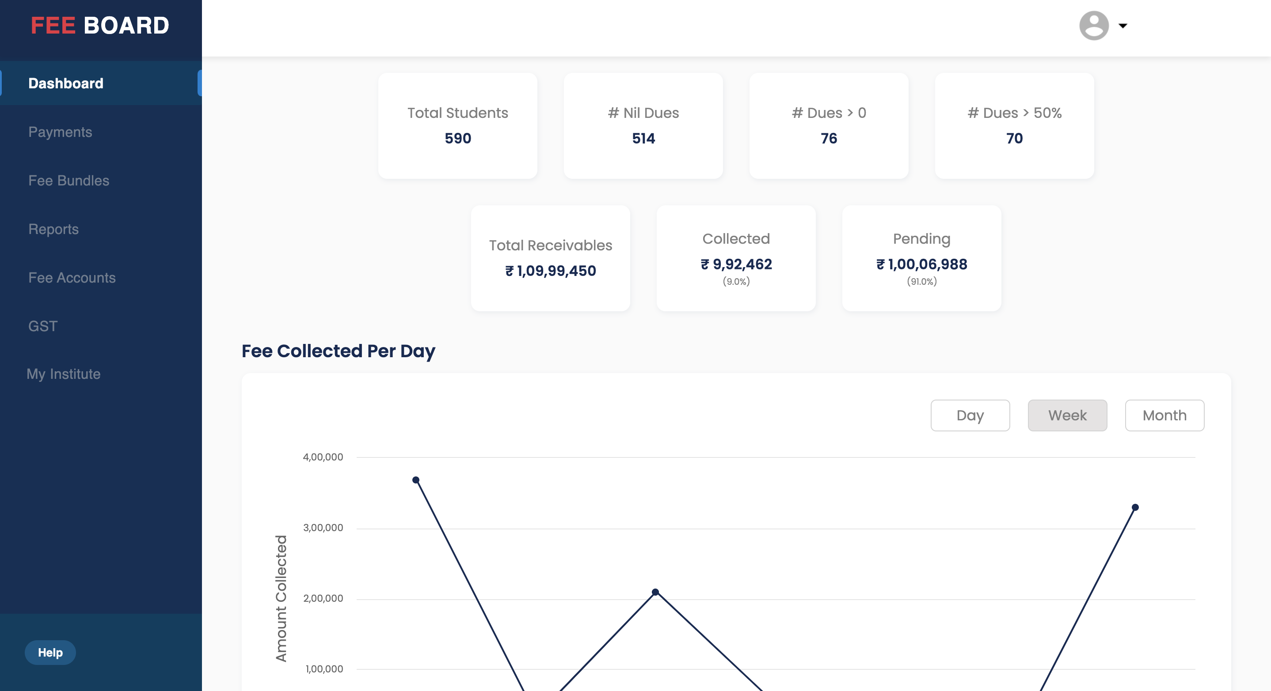
Task: Select the Week chart view
Action: coord(1067,415)
